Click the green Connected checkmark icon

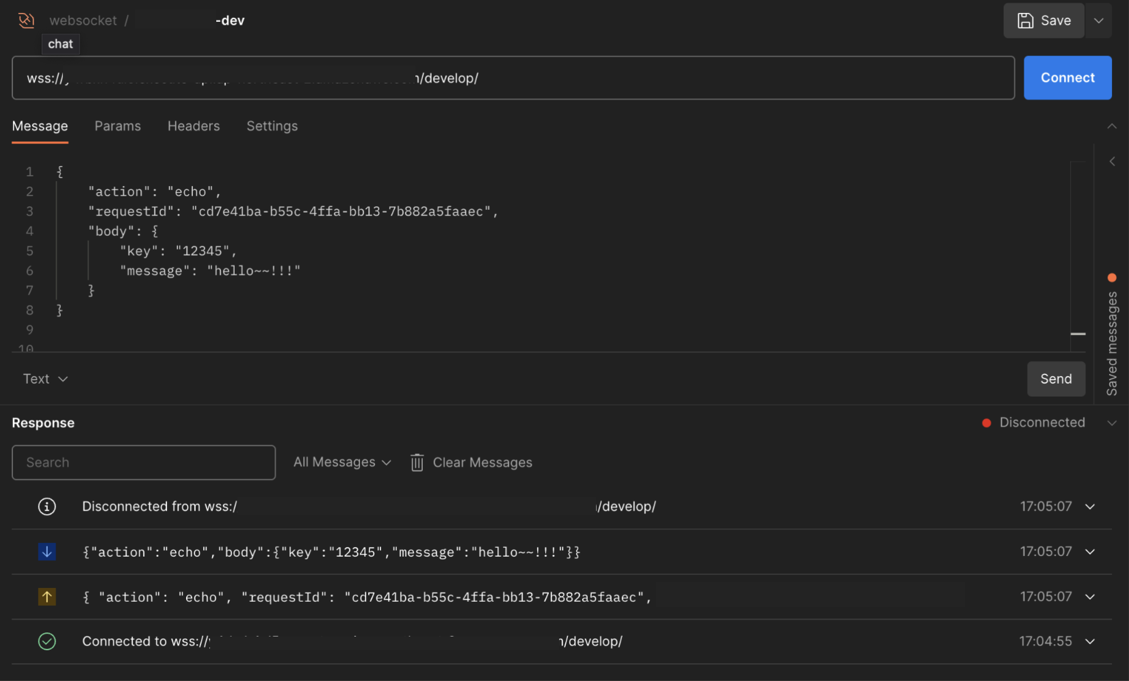click(x=47, y=641)
